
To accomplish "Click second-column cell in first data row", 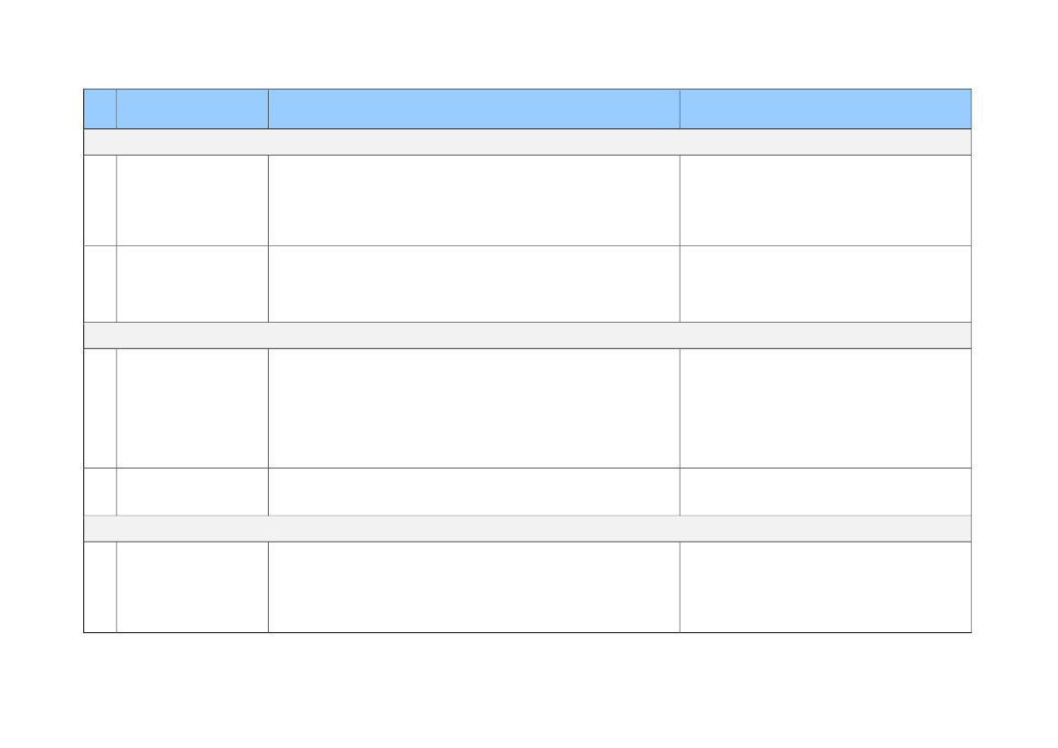I will tap(192, 200).
